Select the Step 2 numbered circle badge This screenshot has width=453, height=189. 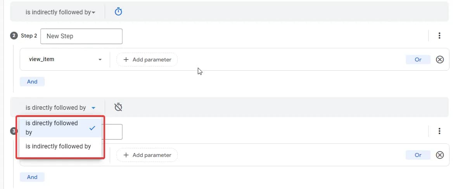click(14, 36)
